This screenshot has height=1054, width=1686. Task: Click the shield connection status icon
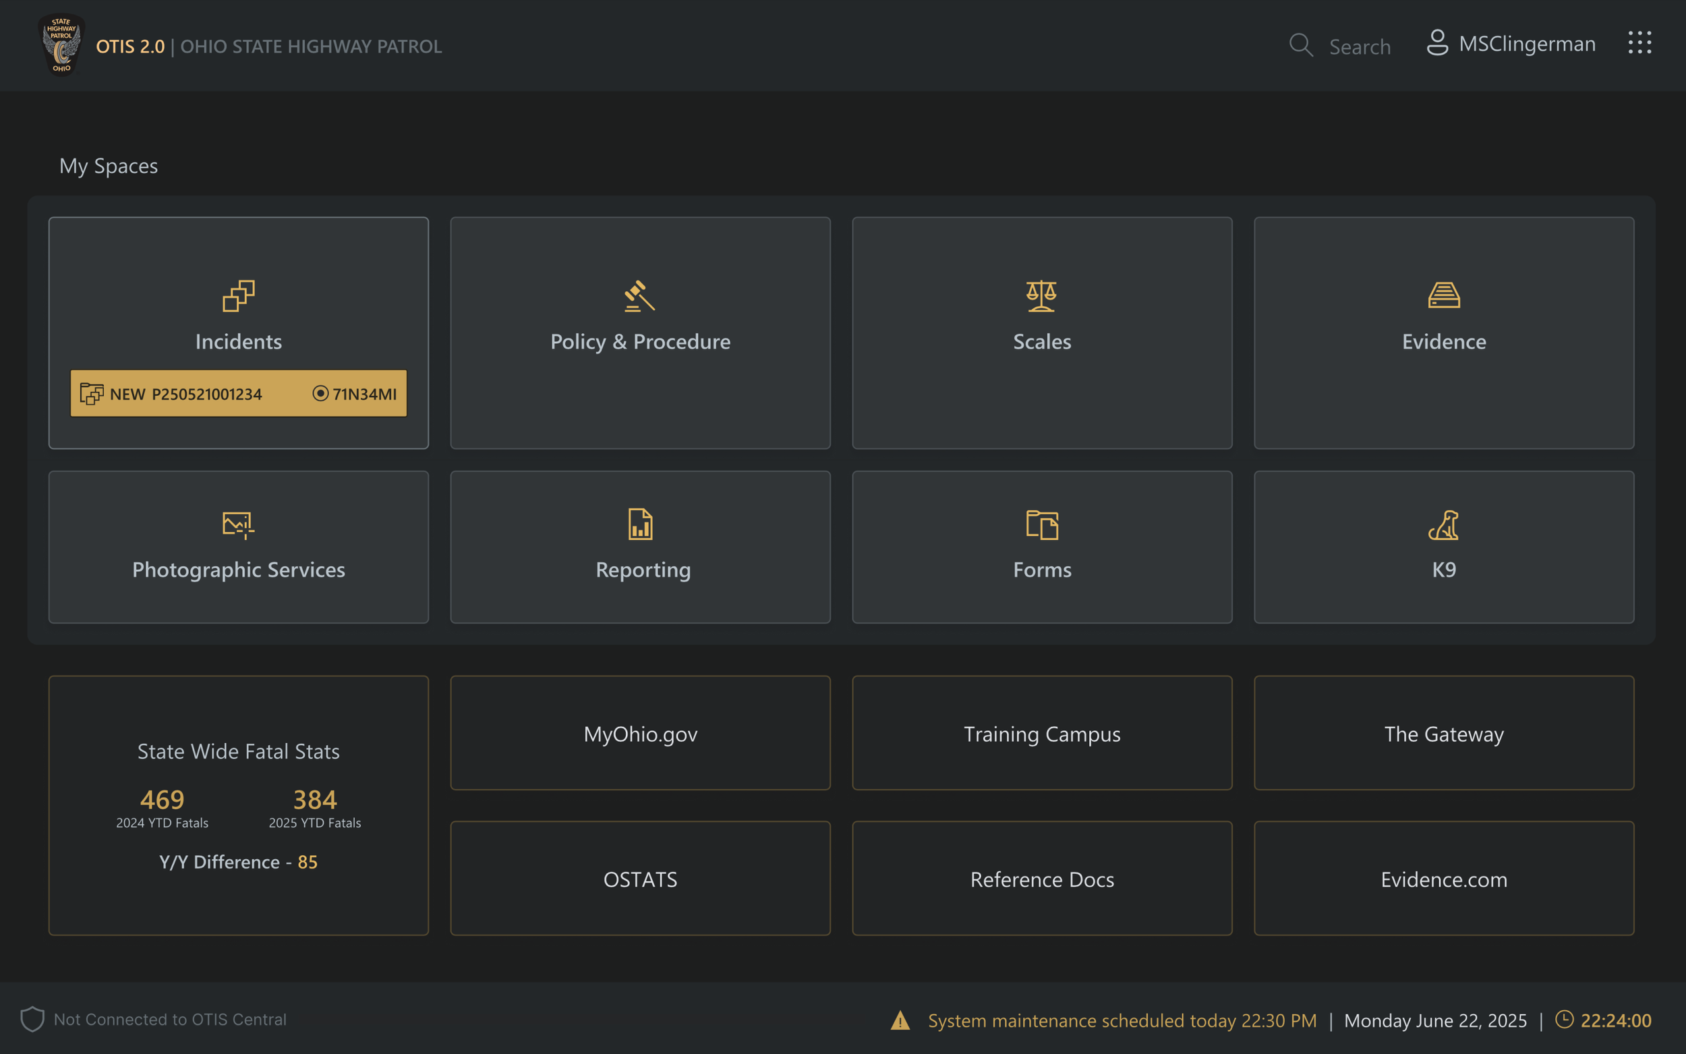pos(32,1019)
